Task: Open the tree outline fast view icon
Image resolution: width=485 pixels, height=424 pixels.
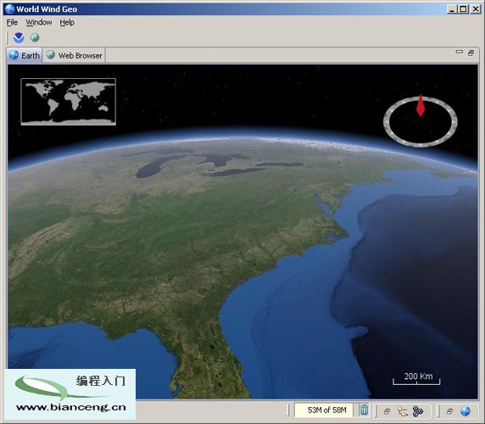Action: 403,411
